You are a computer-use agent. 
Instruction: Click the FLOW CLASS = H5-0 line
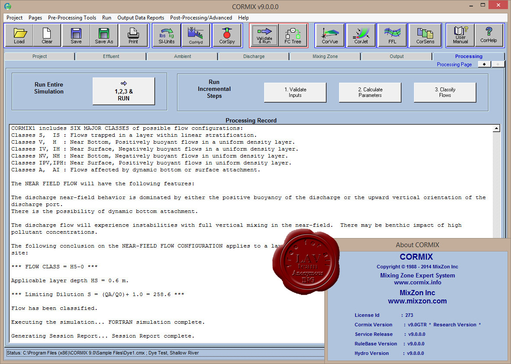click(55, 267)
